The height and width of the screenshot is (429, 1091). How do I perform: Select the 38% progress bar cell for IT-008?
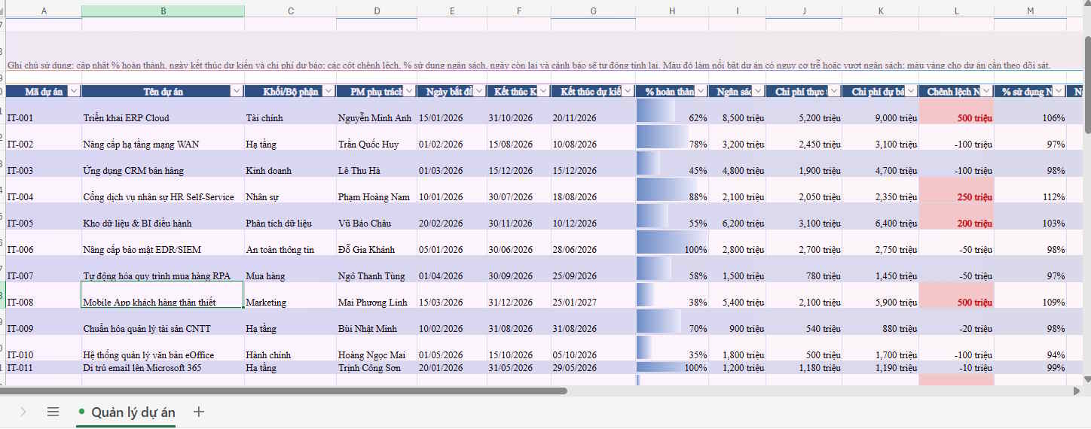tap(672, 295)
